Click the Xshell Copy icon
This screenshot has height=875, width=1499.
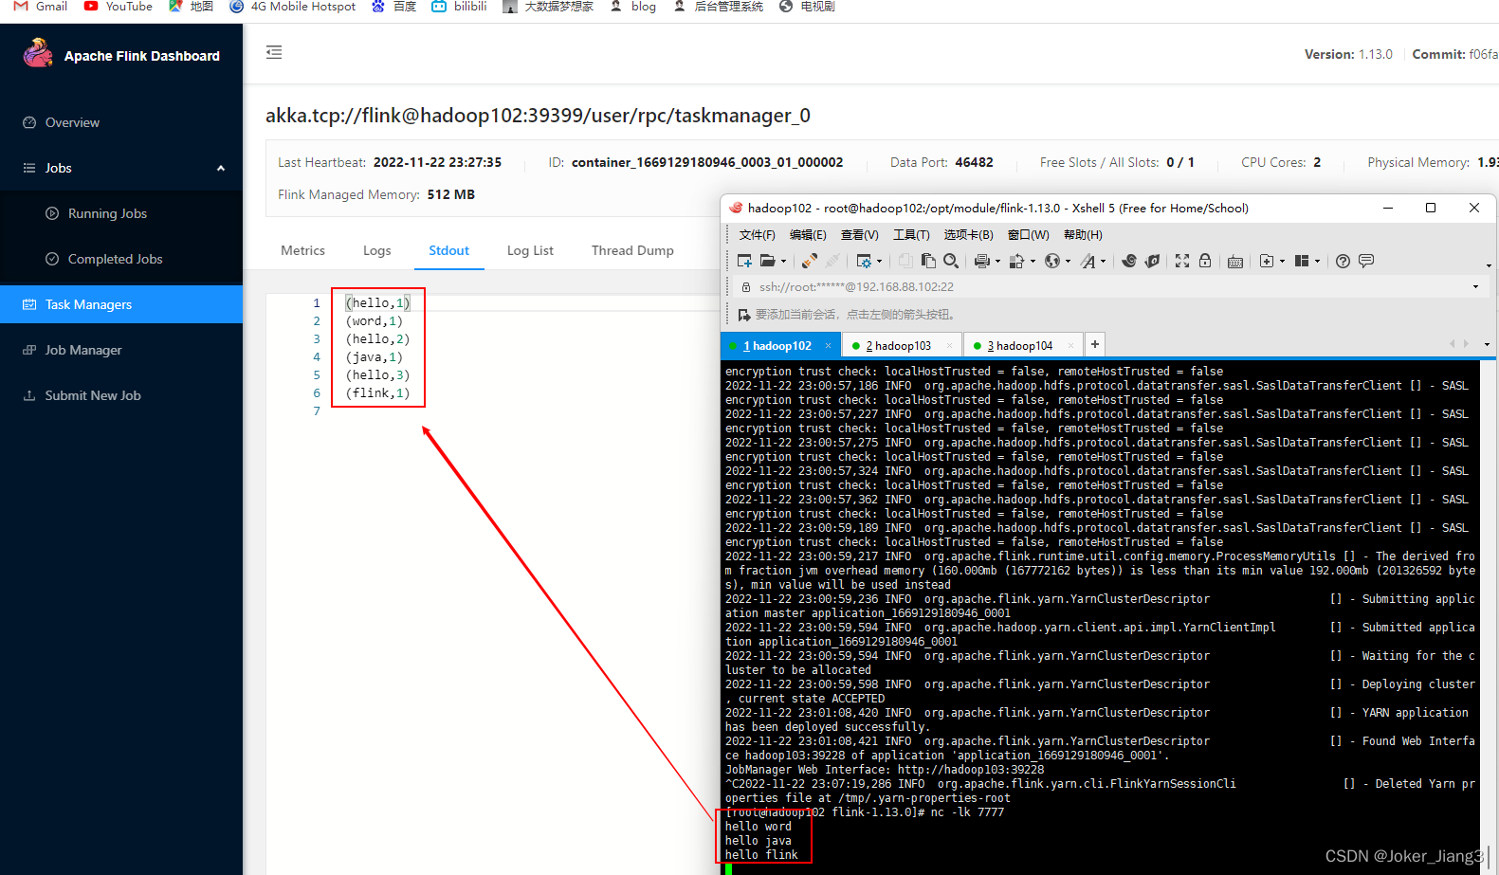click(905, 261)
